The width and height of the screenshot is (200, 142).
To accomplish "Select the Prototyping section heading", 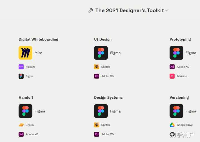I will (x=180, y=39).
